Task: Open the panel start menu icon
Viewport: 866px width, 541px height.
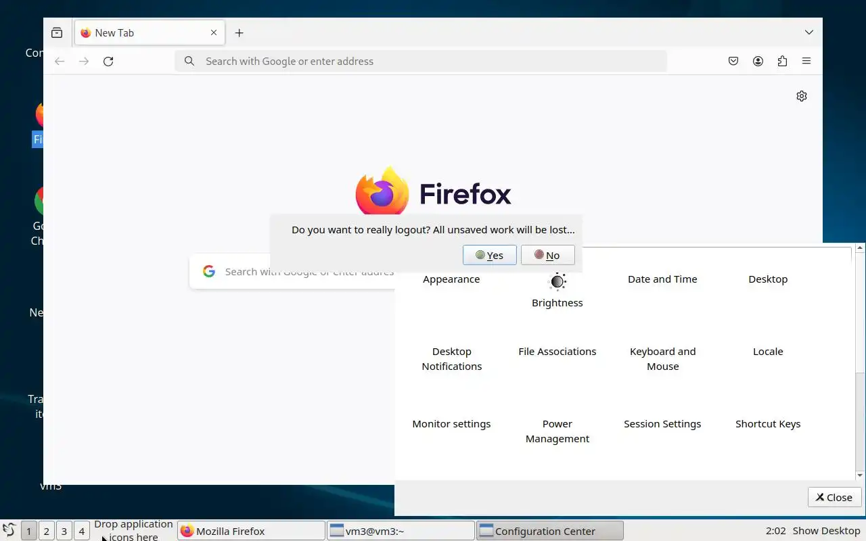Action: [9, 531]
